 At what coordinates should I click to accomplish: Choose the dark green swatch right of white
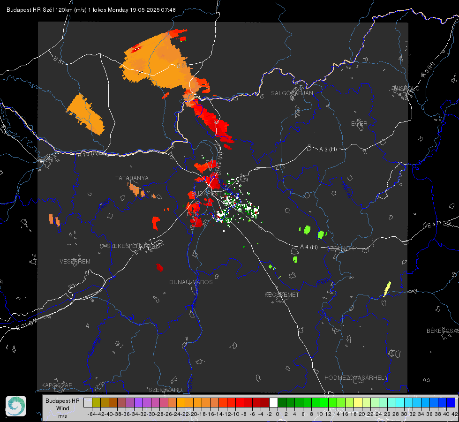[282, 402]
